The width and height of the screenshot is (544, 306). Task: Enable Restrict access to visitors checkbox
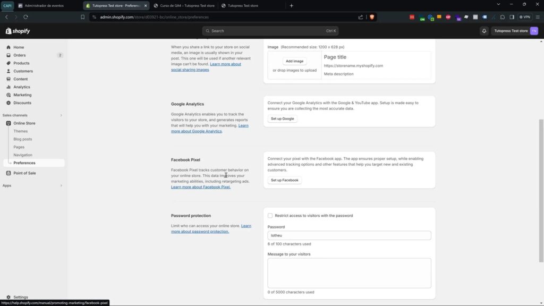point(270,216)
